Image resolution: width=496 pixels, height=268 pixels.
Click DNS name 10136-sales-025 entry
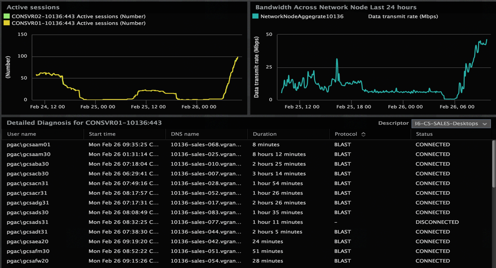tap(206, 154)
